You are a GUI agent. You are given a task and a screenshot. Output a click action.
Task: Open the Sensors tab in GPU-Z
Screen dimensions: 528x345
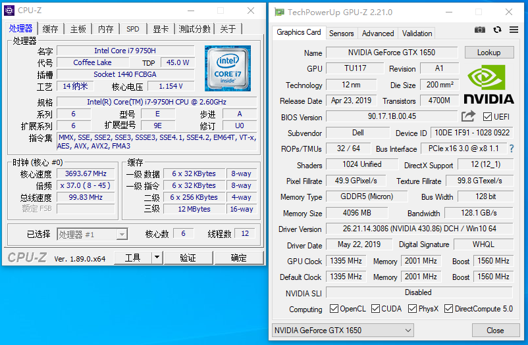click(x=342, y=34)
